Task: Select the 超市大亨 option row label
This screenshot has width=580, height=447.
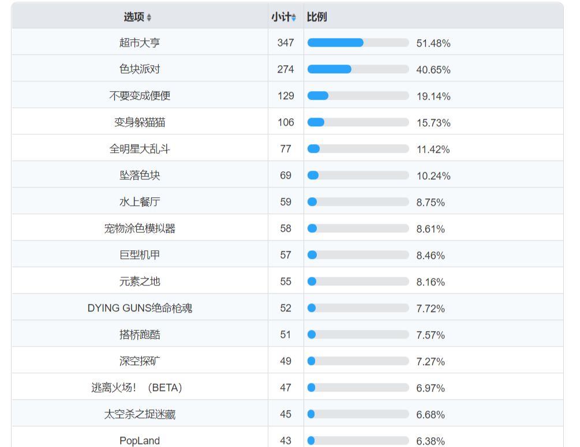Action: 140,43
